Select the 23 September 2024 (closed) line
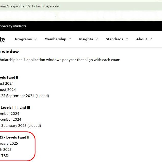 [x=25, y=96]
